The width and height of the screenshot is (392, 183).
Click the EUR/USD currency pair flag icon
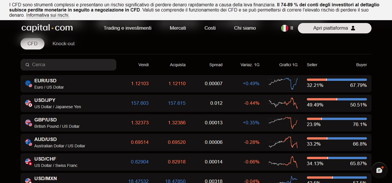coord(29,84)
